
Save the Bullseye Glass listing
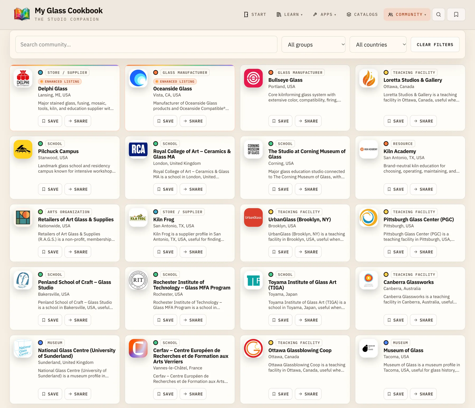[281, 121]
